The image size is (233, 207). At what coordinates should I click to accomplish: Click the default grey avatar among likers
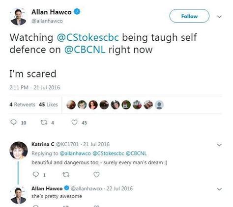[159, 105]
